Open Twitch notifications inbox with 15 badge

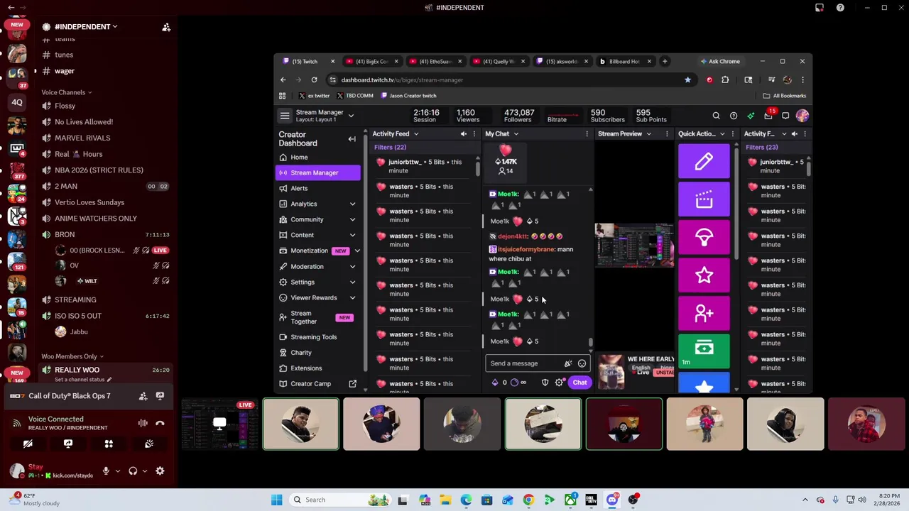[x=768, y=116]
